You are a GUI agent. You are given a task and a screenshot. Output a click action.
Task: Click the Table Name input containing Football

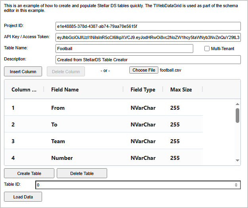pos(124,49)
